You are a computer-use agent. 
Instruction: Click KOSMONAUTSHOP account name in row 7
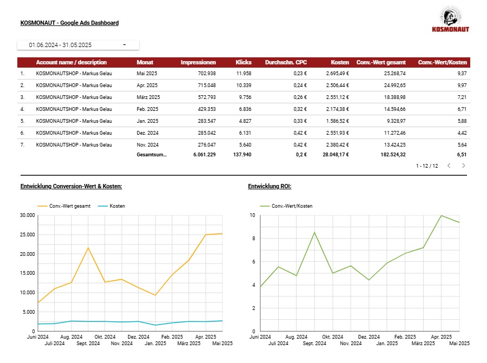[74, 145]
